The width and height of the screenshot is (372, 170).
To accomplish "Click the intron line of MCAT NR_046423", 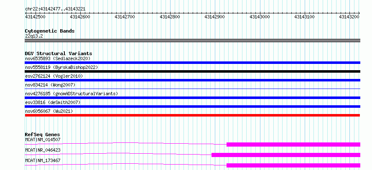I will pyautogui.click(x=118, y=153).
